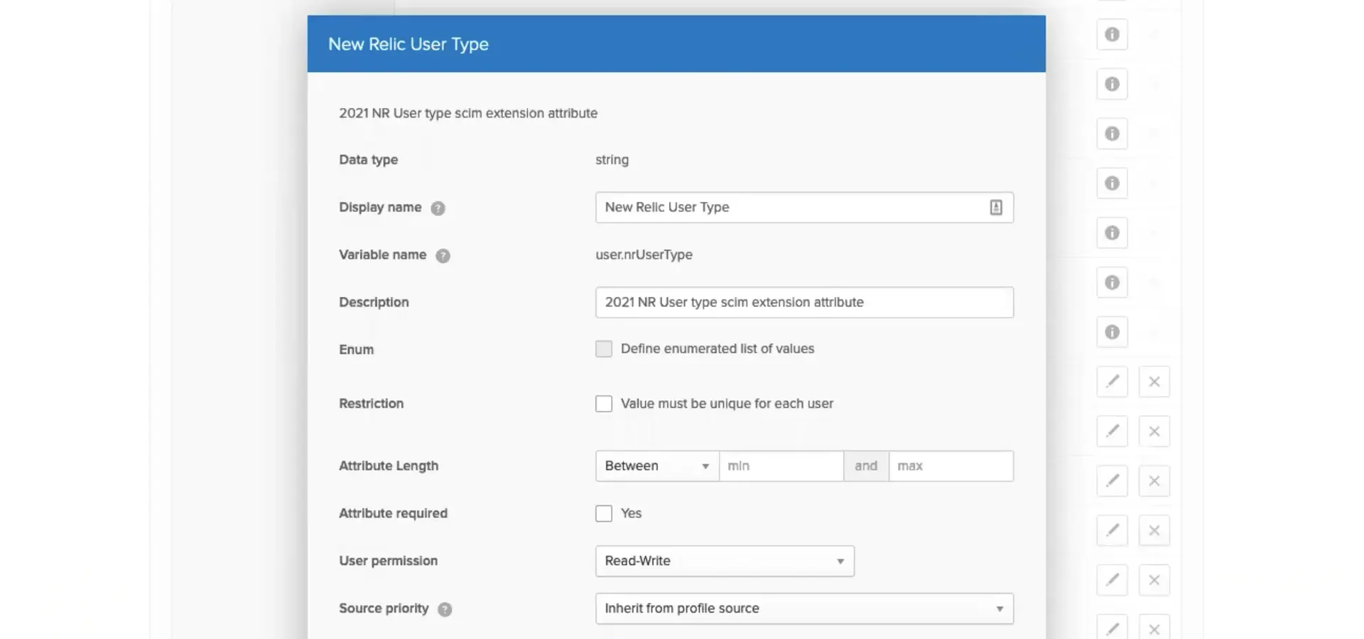Tick the Define enumerated list of values checkbox
Image resolution: width=1364 pixels, height=639 pixels.
(604, 349)
